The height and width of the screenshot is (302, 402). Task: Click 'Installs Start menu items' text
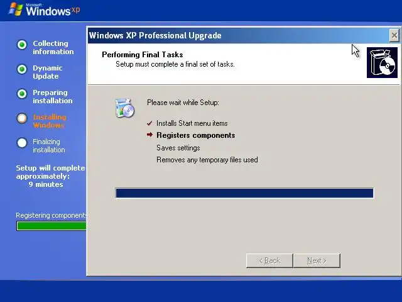point(192,123)
